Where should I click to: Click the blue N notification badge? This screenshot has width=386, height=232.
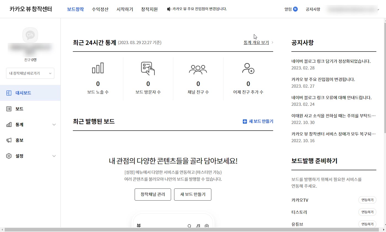(x=296, y=9)
